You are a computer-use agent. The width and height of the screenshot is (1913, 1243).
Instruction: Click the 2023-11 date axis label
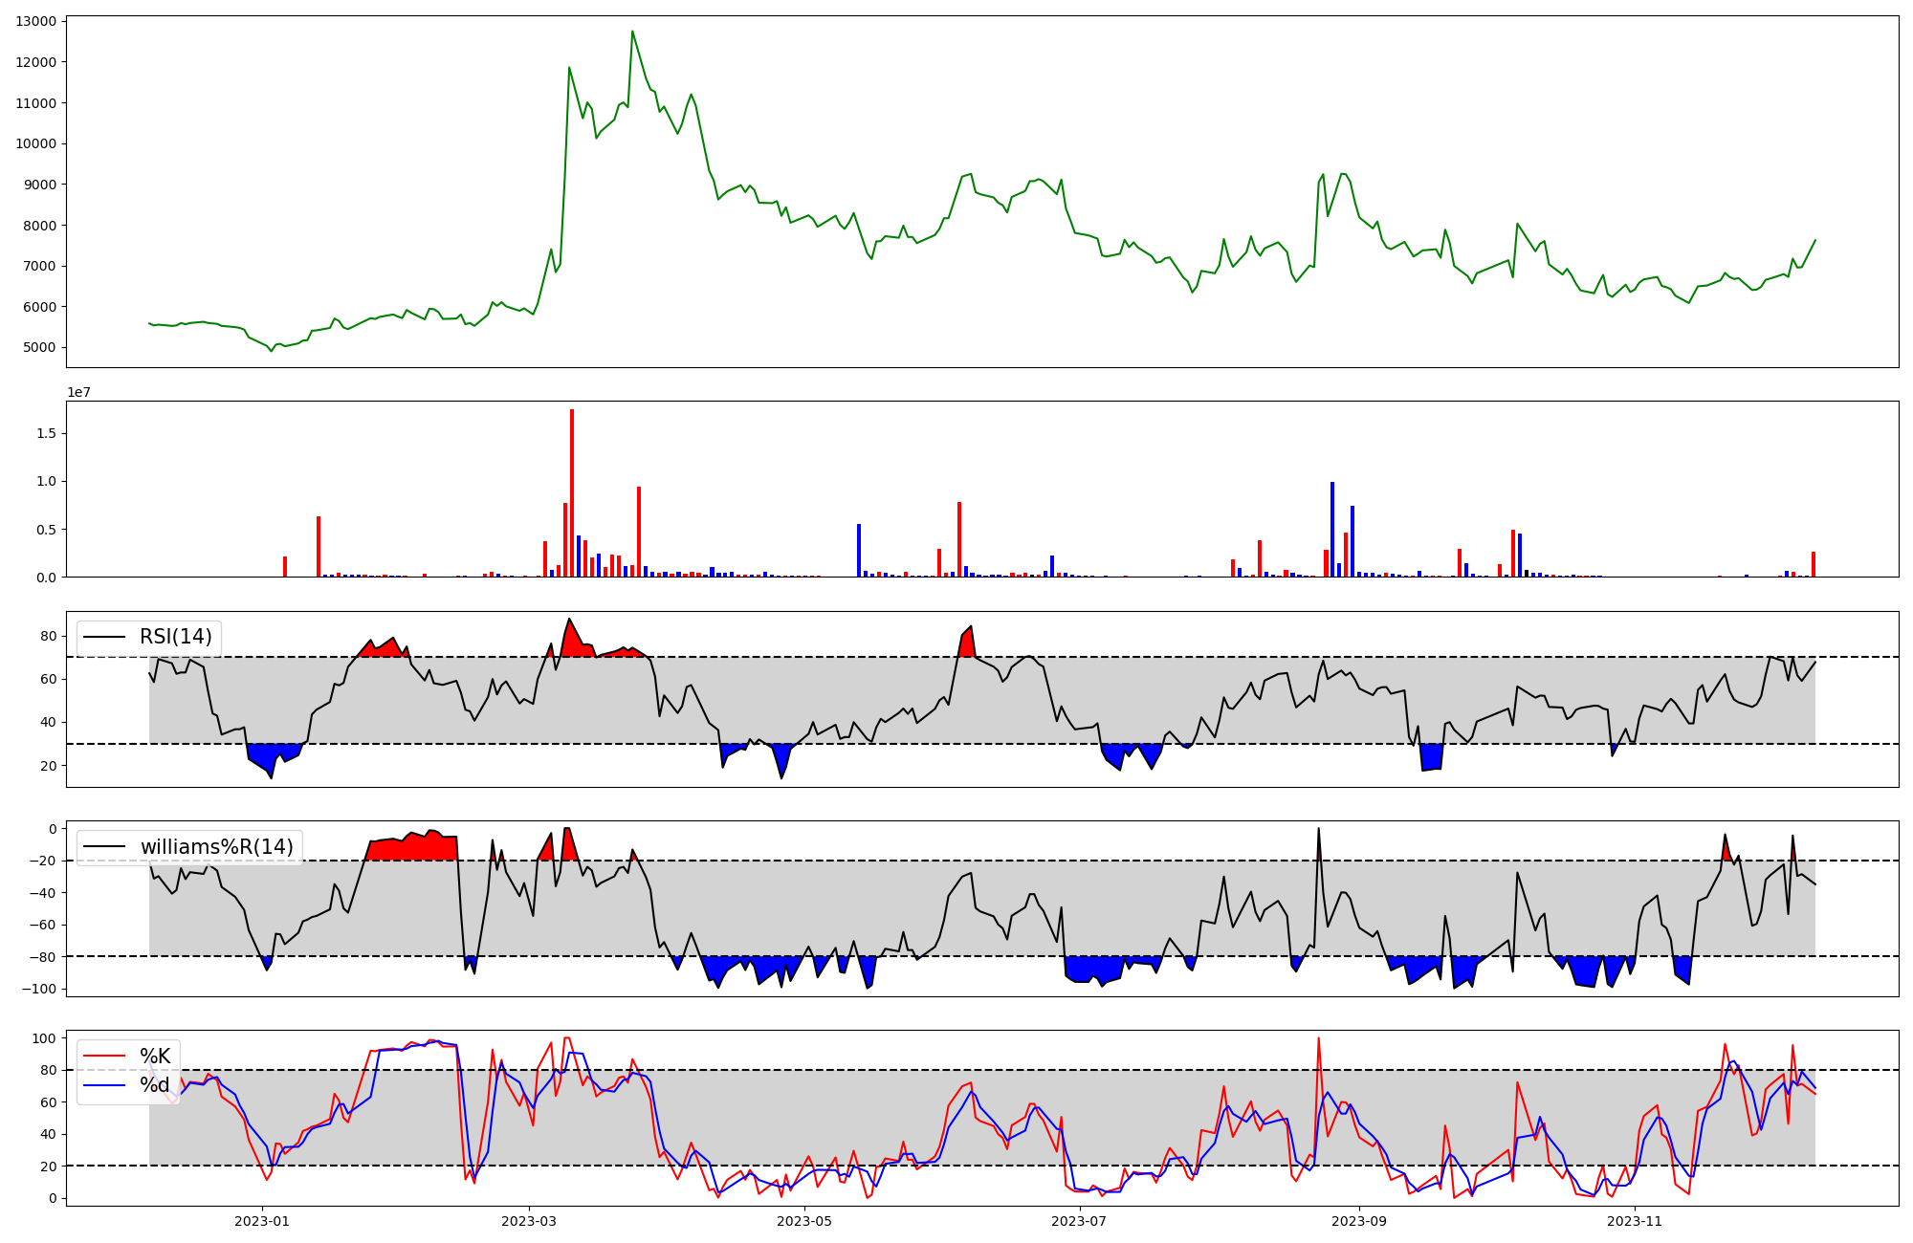coord(1635,1221)
